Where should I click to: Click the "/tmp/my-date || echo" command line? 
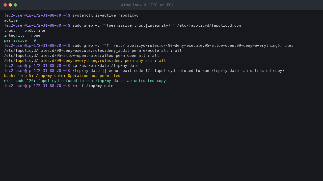coord(179,71)
